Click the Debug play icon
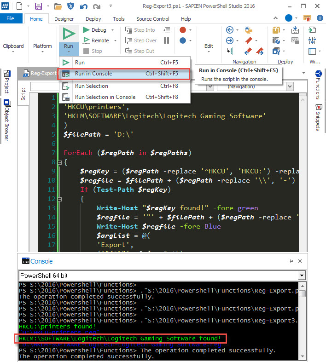The image size is (326, 362). pyautogui.click(x=86, y=30)
